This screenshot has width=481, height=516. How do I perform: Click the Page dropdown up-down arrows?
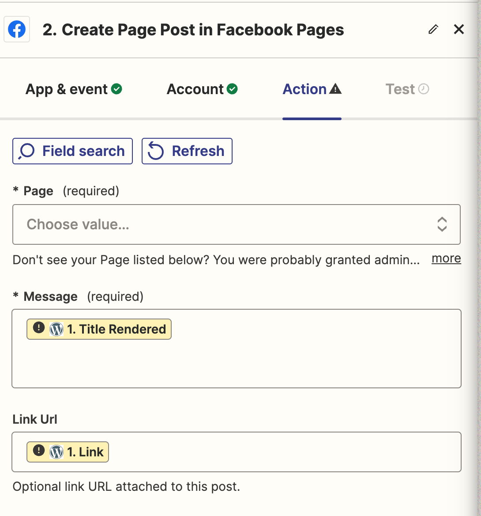[442, 224]
